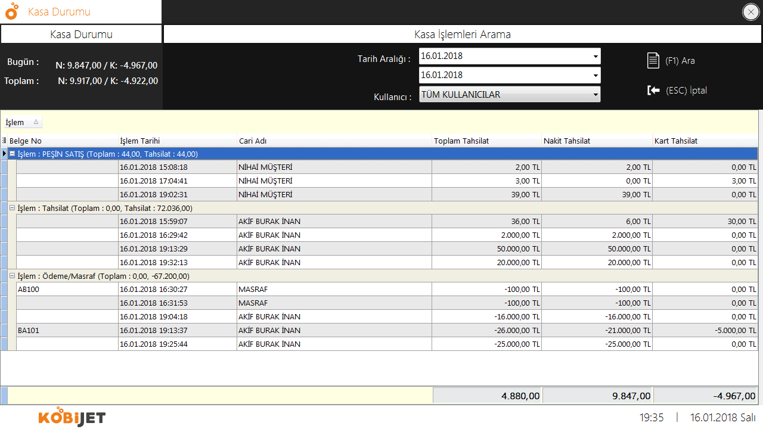Close the Kasa Durumu window
This screenshot has width=763, height=429.
click(750, 12)
